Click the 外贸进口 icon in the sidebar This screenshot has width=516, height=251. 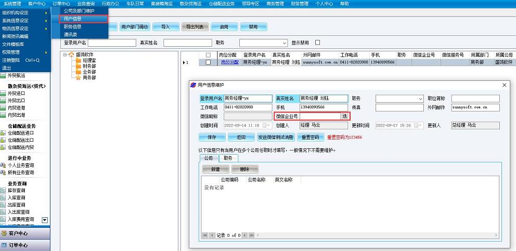(x=3, y=93)
